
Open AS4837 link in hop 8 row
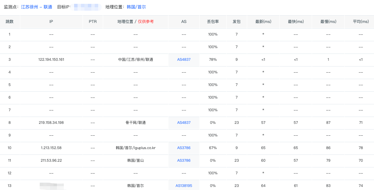pyautogui.click(x=184, y=123)
